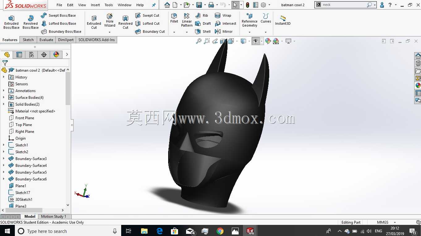Open Google Chrome from the taskbar

click(220, 231)
